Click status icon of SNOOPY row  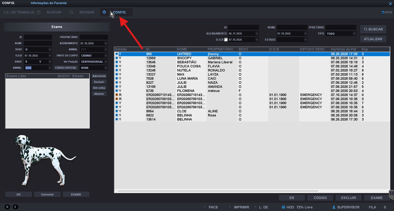point(116,58)
